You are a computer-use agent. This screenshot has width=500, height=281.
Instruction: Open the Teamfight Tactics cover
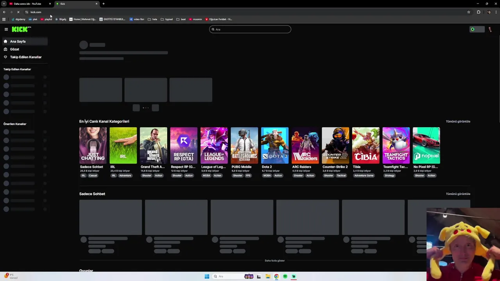(396, 145)
